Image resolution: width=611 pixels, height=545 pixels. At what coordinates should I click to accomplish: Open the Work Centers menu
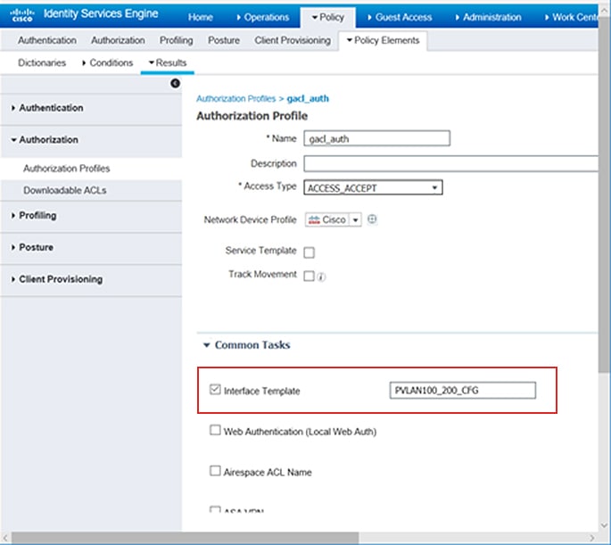[x=571, y=17]
